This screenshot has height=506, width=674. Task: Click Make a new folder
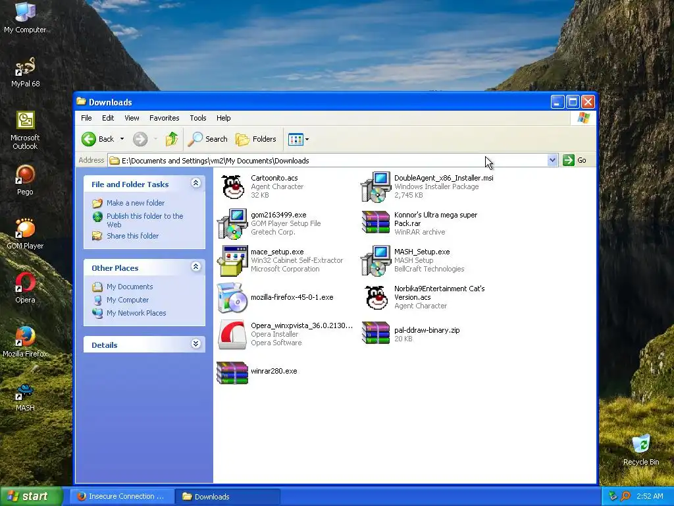point(136,203)
